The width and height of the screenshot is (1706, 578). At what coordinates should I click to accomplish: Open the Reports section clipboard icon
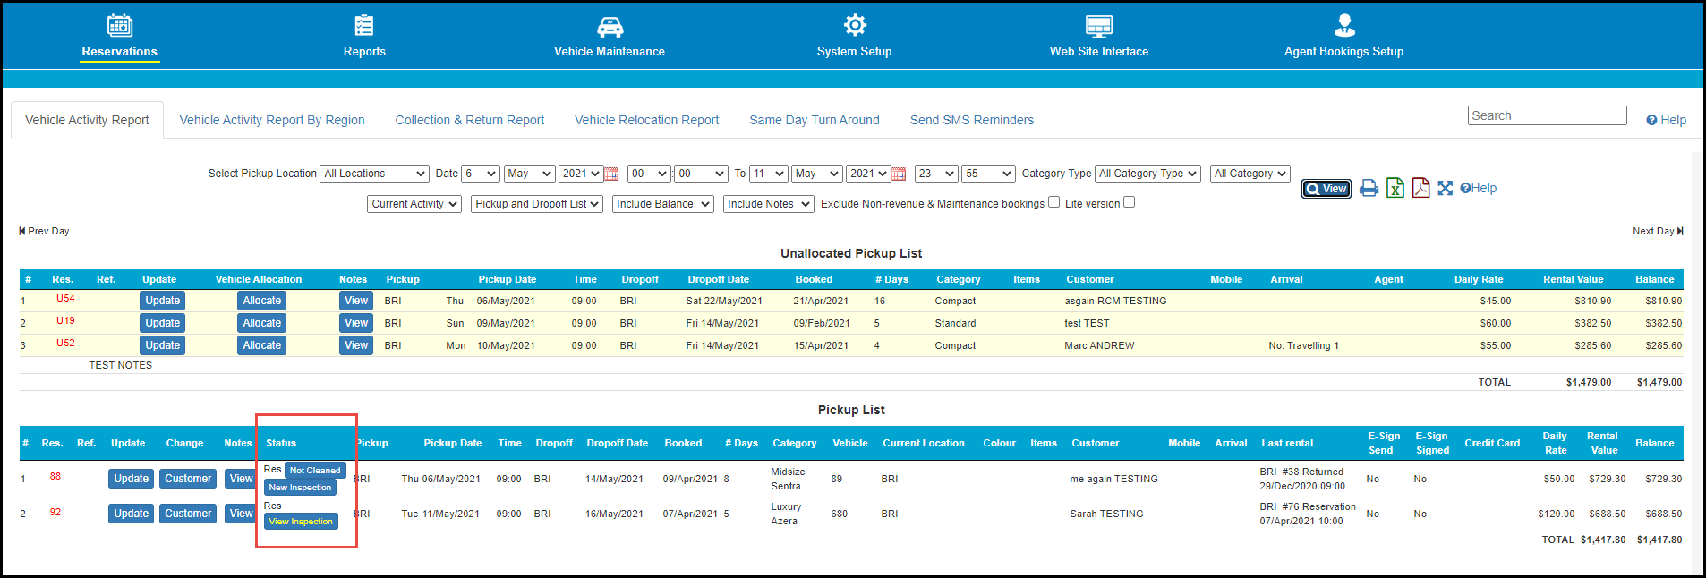point(364,25)
